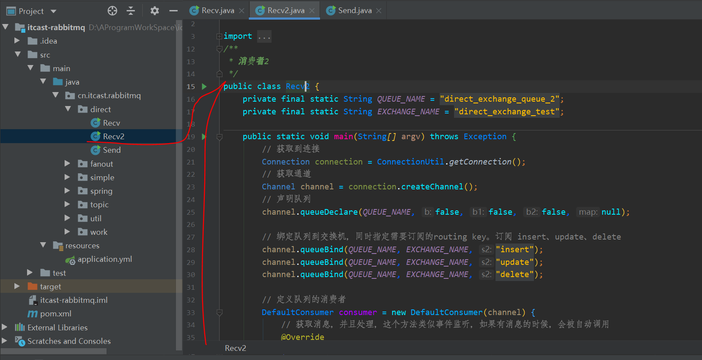Open the Project view dropdown
This screenshot has width=702, height=360.
click(x=54, y=11)
